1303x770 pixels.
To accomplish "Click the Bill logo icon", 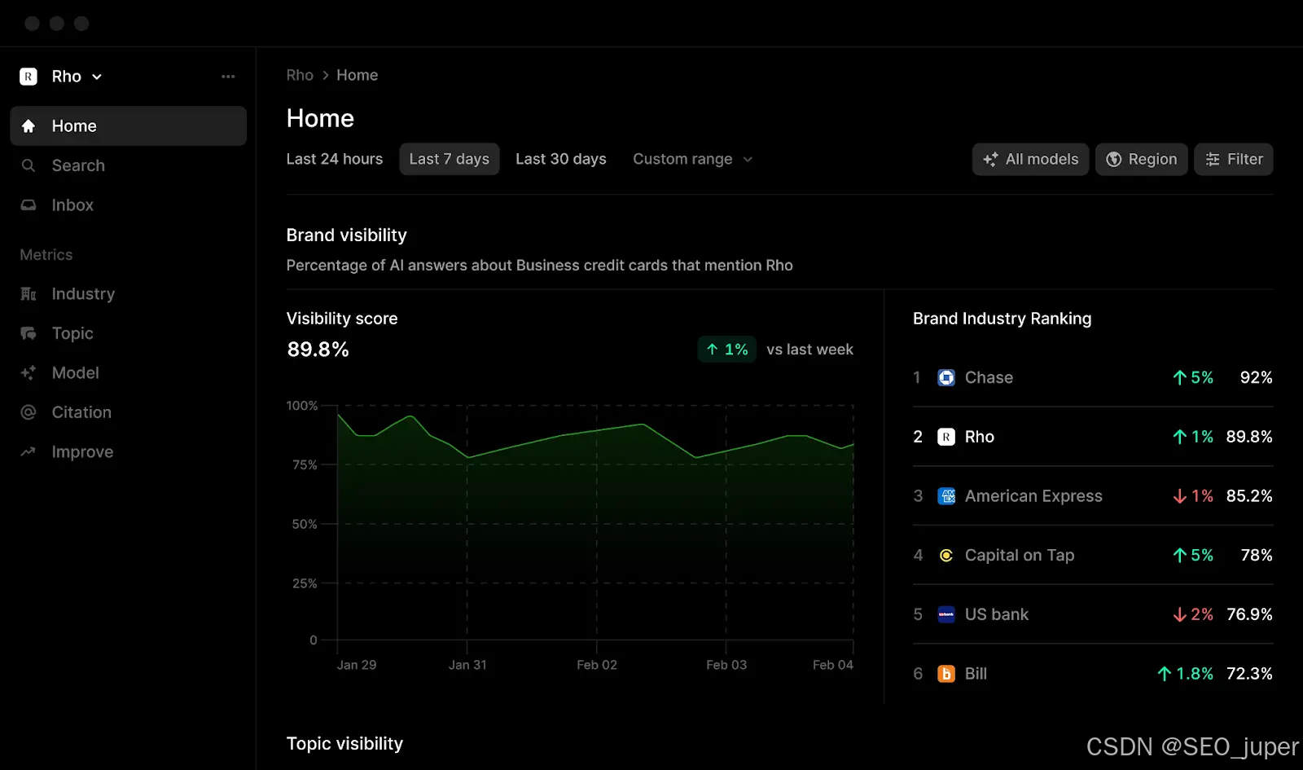I will pos(946,674).
